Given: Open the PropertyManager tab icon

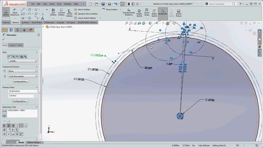Looking at the screenshot, I should 11,30.
